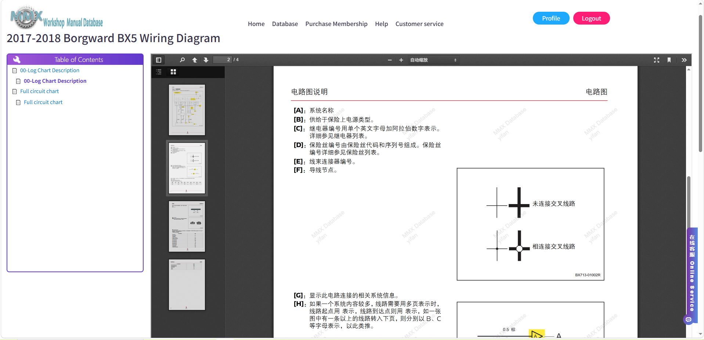Open the Help page
Viewport: 704px width, 340px height.
(382, 24)
